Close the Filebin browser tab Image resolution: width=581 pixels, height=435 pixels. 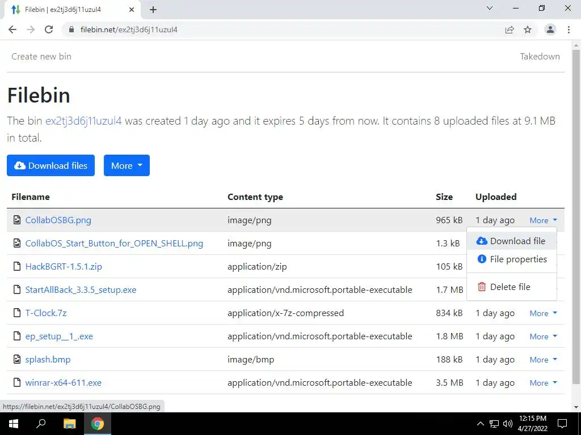[x=132, y=10]
